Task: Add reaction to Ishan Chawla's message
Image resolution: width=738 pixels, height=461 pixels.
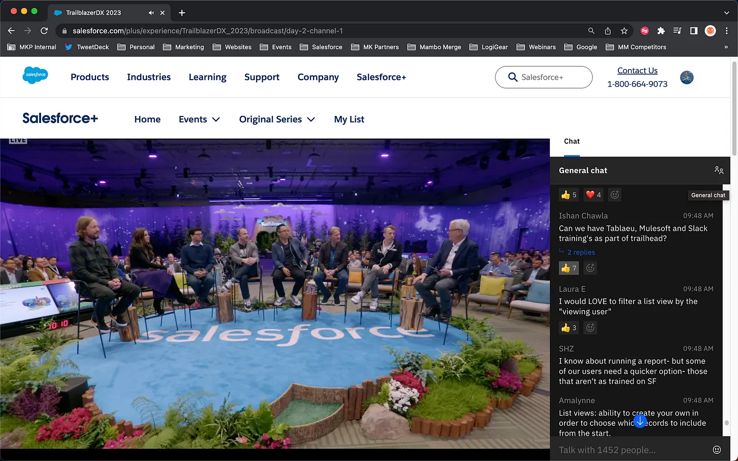Action: click(x=590, y=268)
